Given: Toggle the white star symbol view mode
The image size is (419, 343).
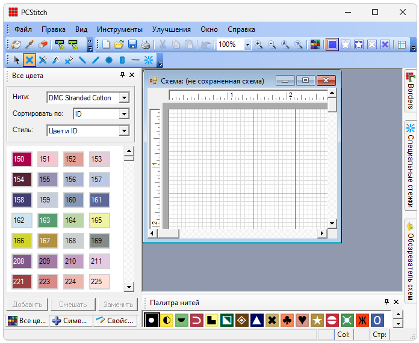Looking at the screenshot, I should (x=346, y=44).
